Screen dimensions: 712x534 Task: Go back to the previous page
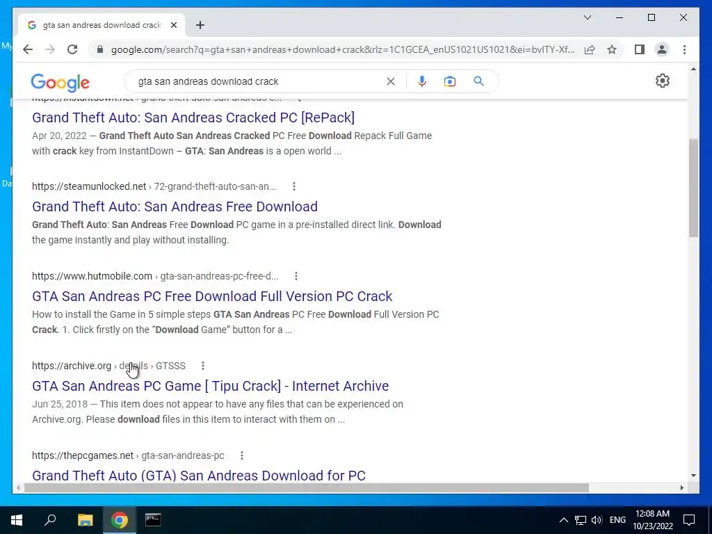pos(28,49)
